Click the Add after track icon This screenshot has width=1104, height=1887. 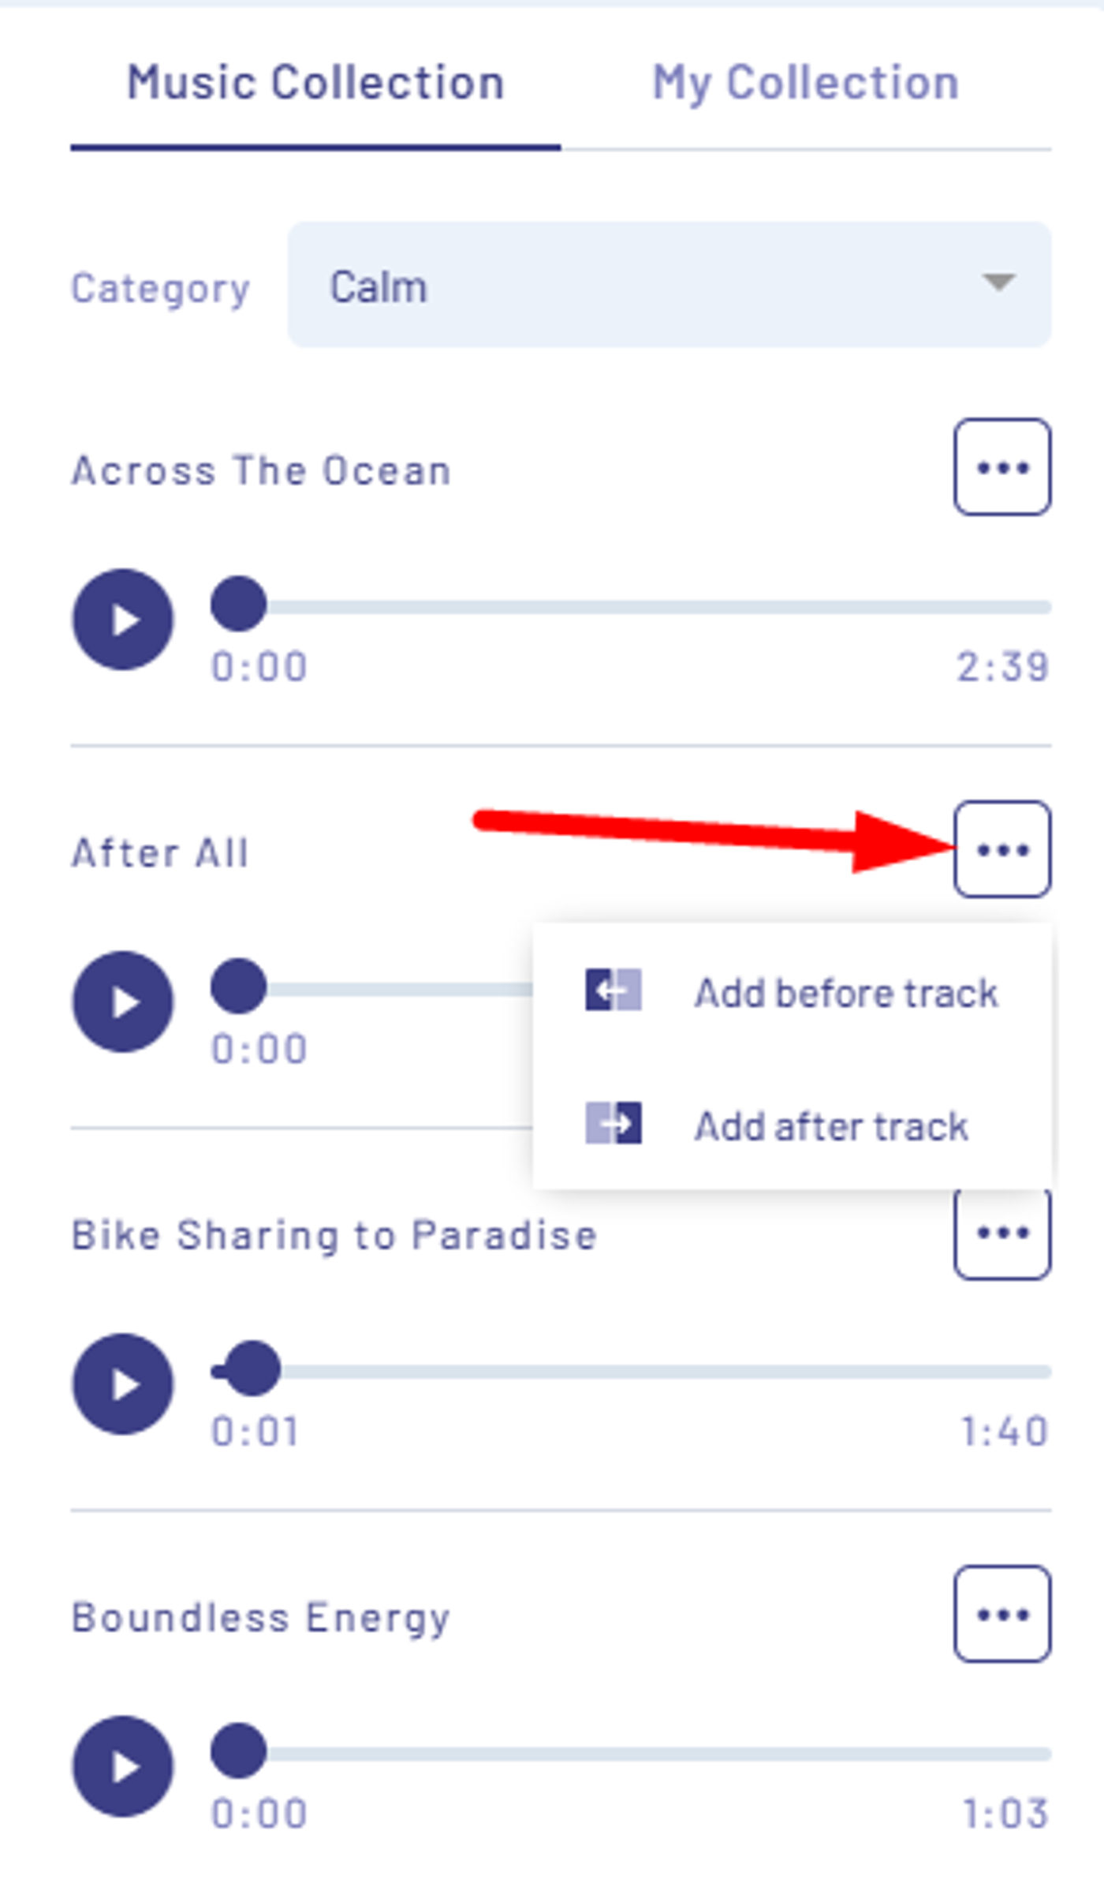(613, 1122)
